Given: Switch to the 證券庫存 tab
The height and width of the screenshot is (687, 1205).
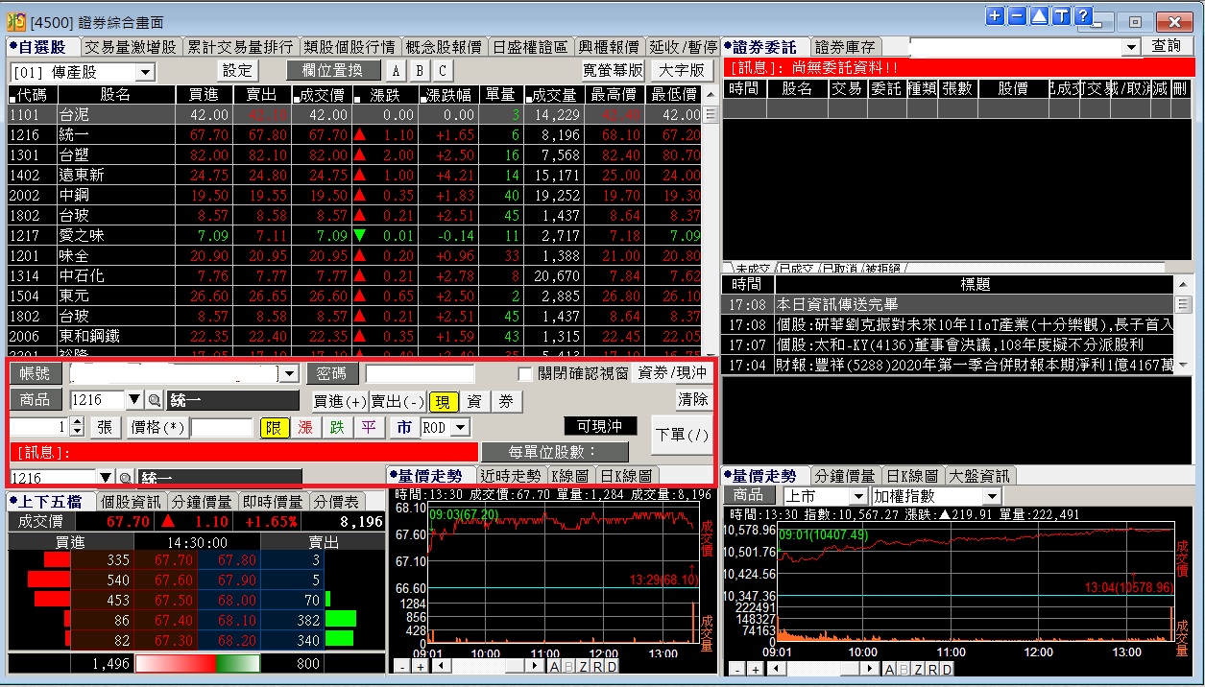Looking at the screenshot, I should point(846,47).
